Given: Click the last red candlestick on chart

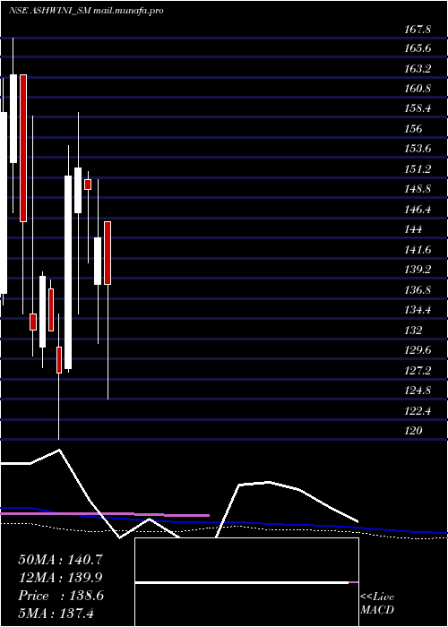Looking at the screenshot, I should [108, 253].
